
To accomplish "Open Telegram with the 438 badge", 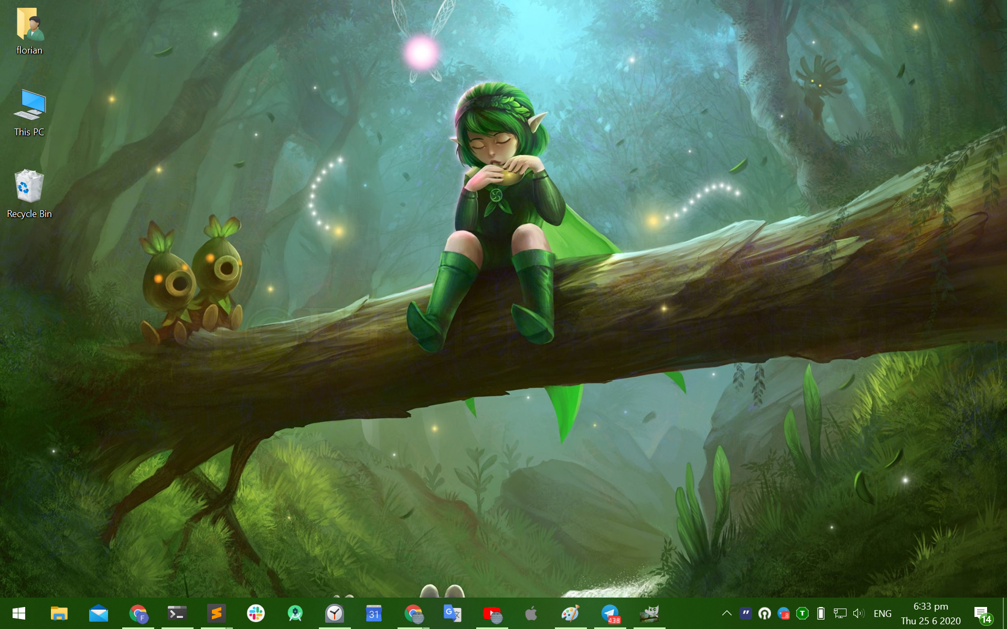I will point(609,613).
